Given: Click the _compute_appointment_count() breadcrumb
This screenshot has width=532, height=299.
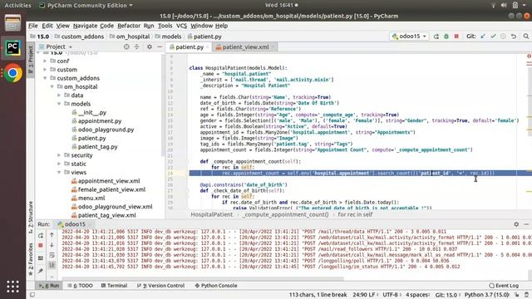Looking at the screenshot, I should [286, 214].
